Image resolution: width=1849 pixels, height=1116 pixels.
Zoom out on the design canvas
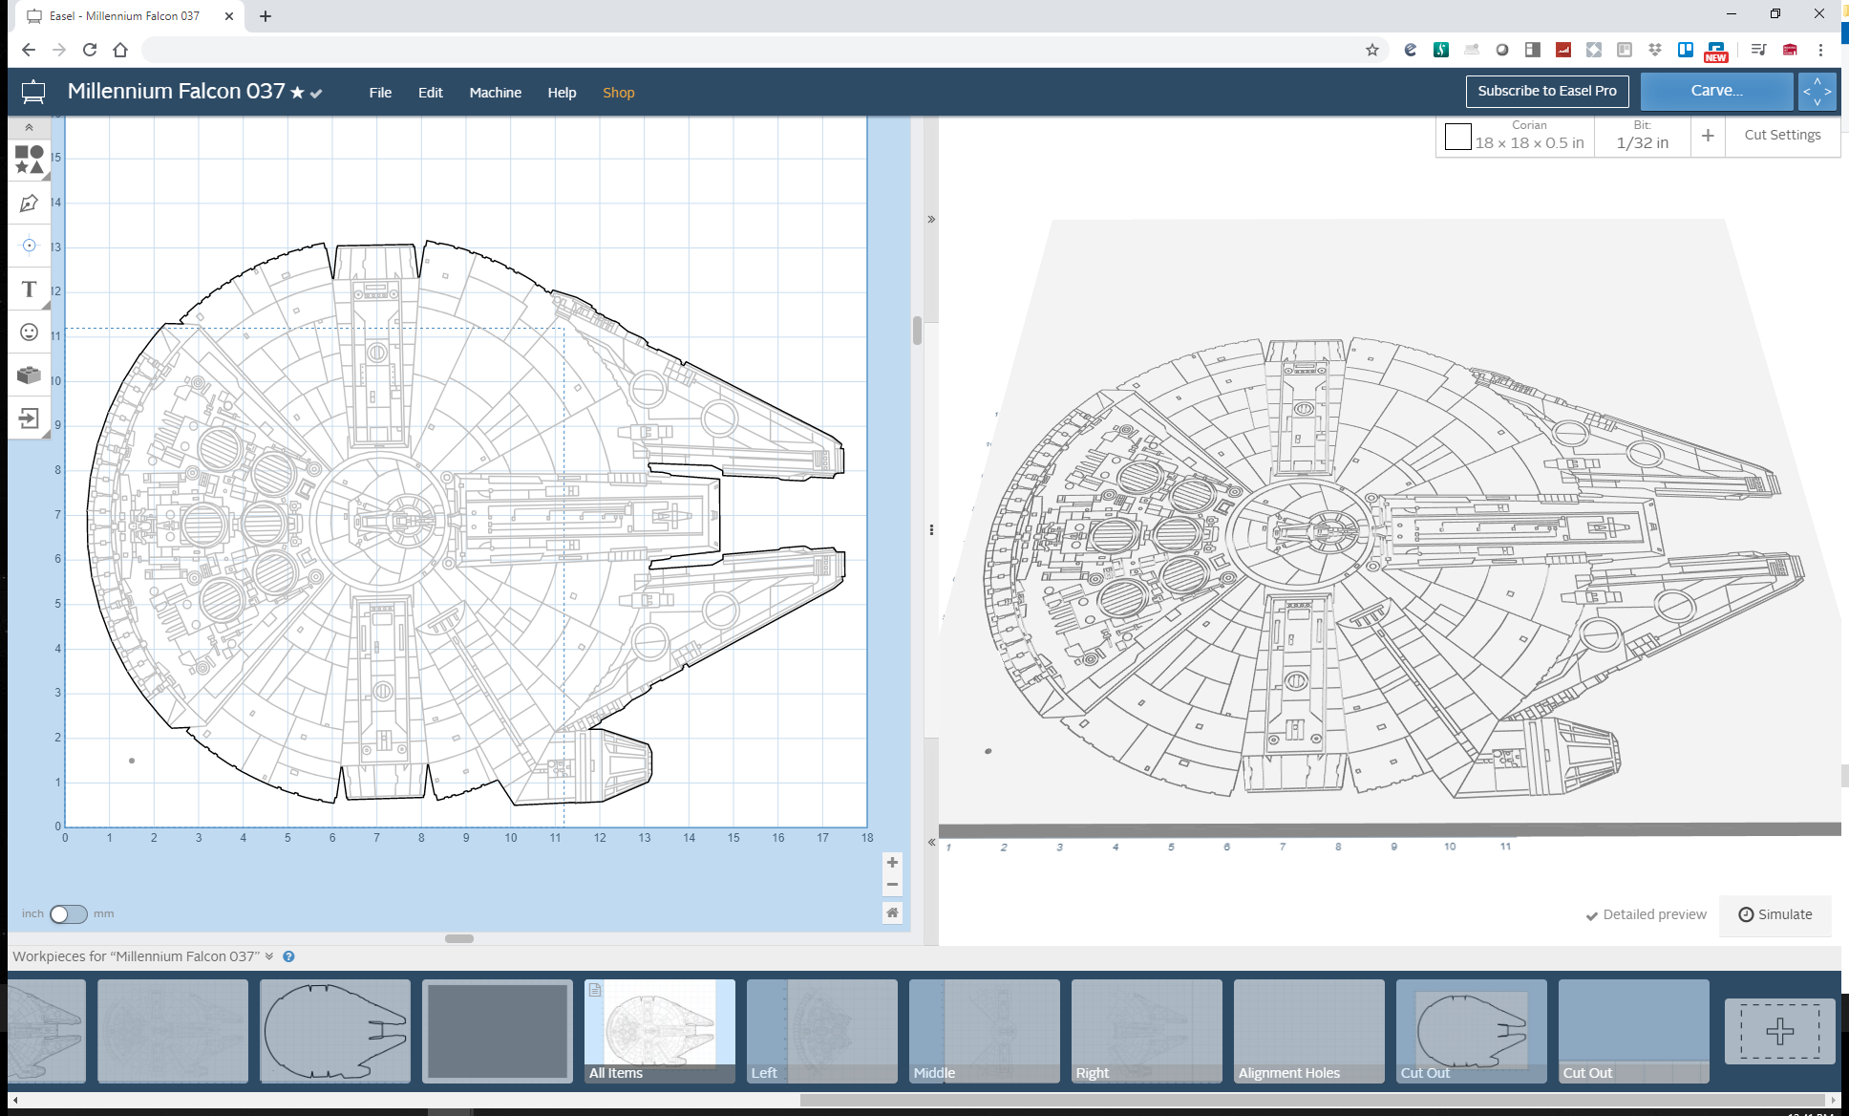[892, 884]
